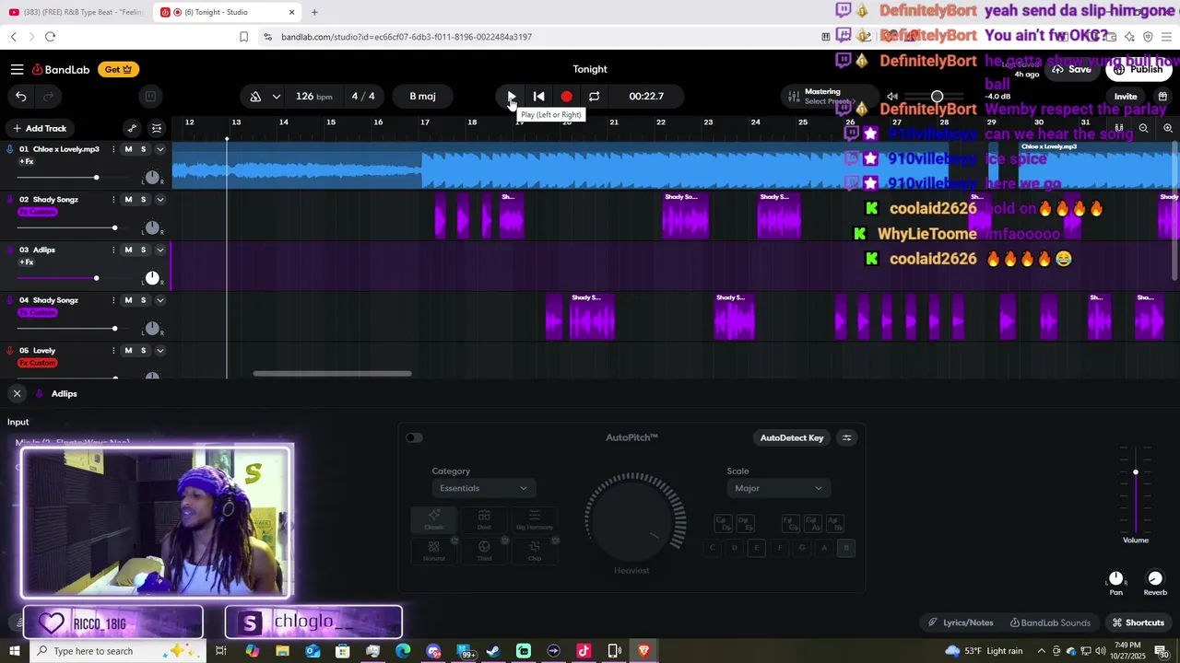Screen dimensions: 1180x663
Task: Open the Chloe x Lovely.mp3 track three-dot menu
Action: 113,149
